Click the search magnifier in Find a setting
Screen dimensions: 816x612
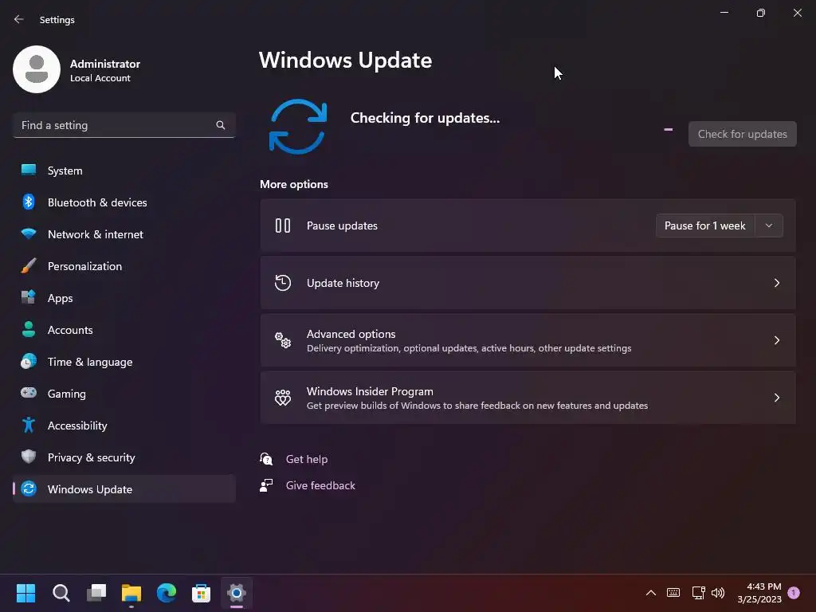pos(221,125)
